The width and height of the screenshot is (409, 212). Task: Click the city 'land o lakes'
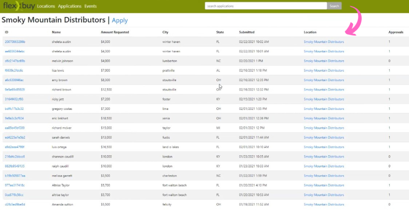[x=171, y=147]
